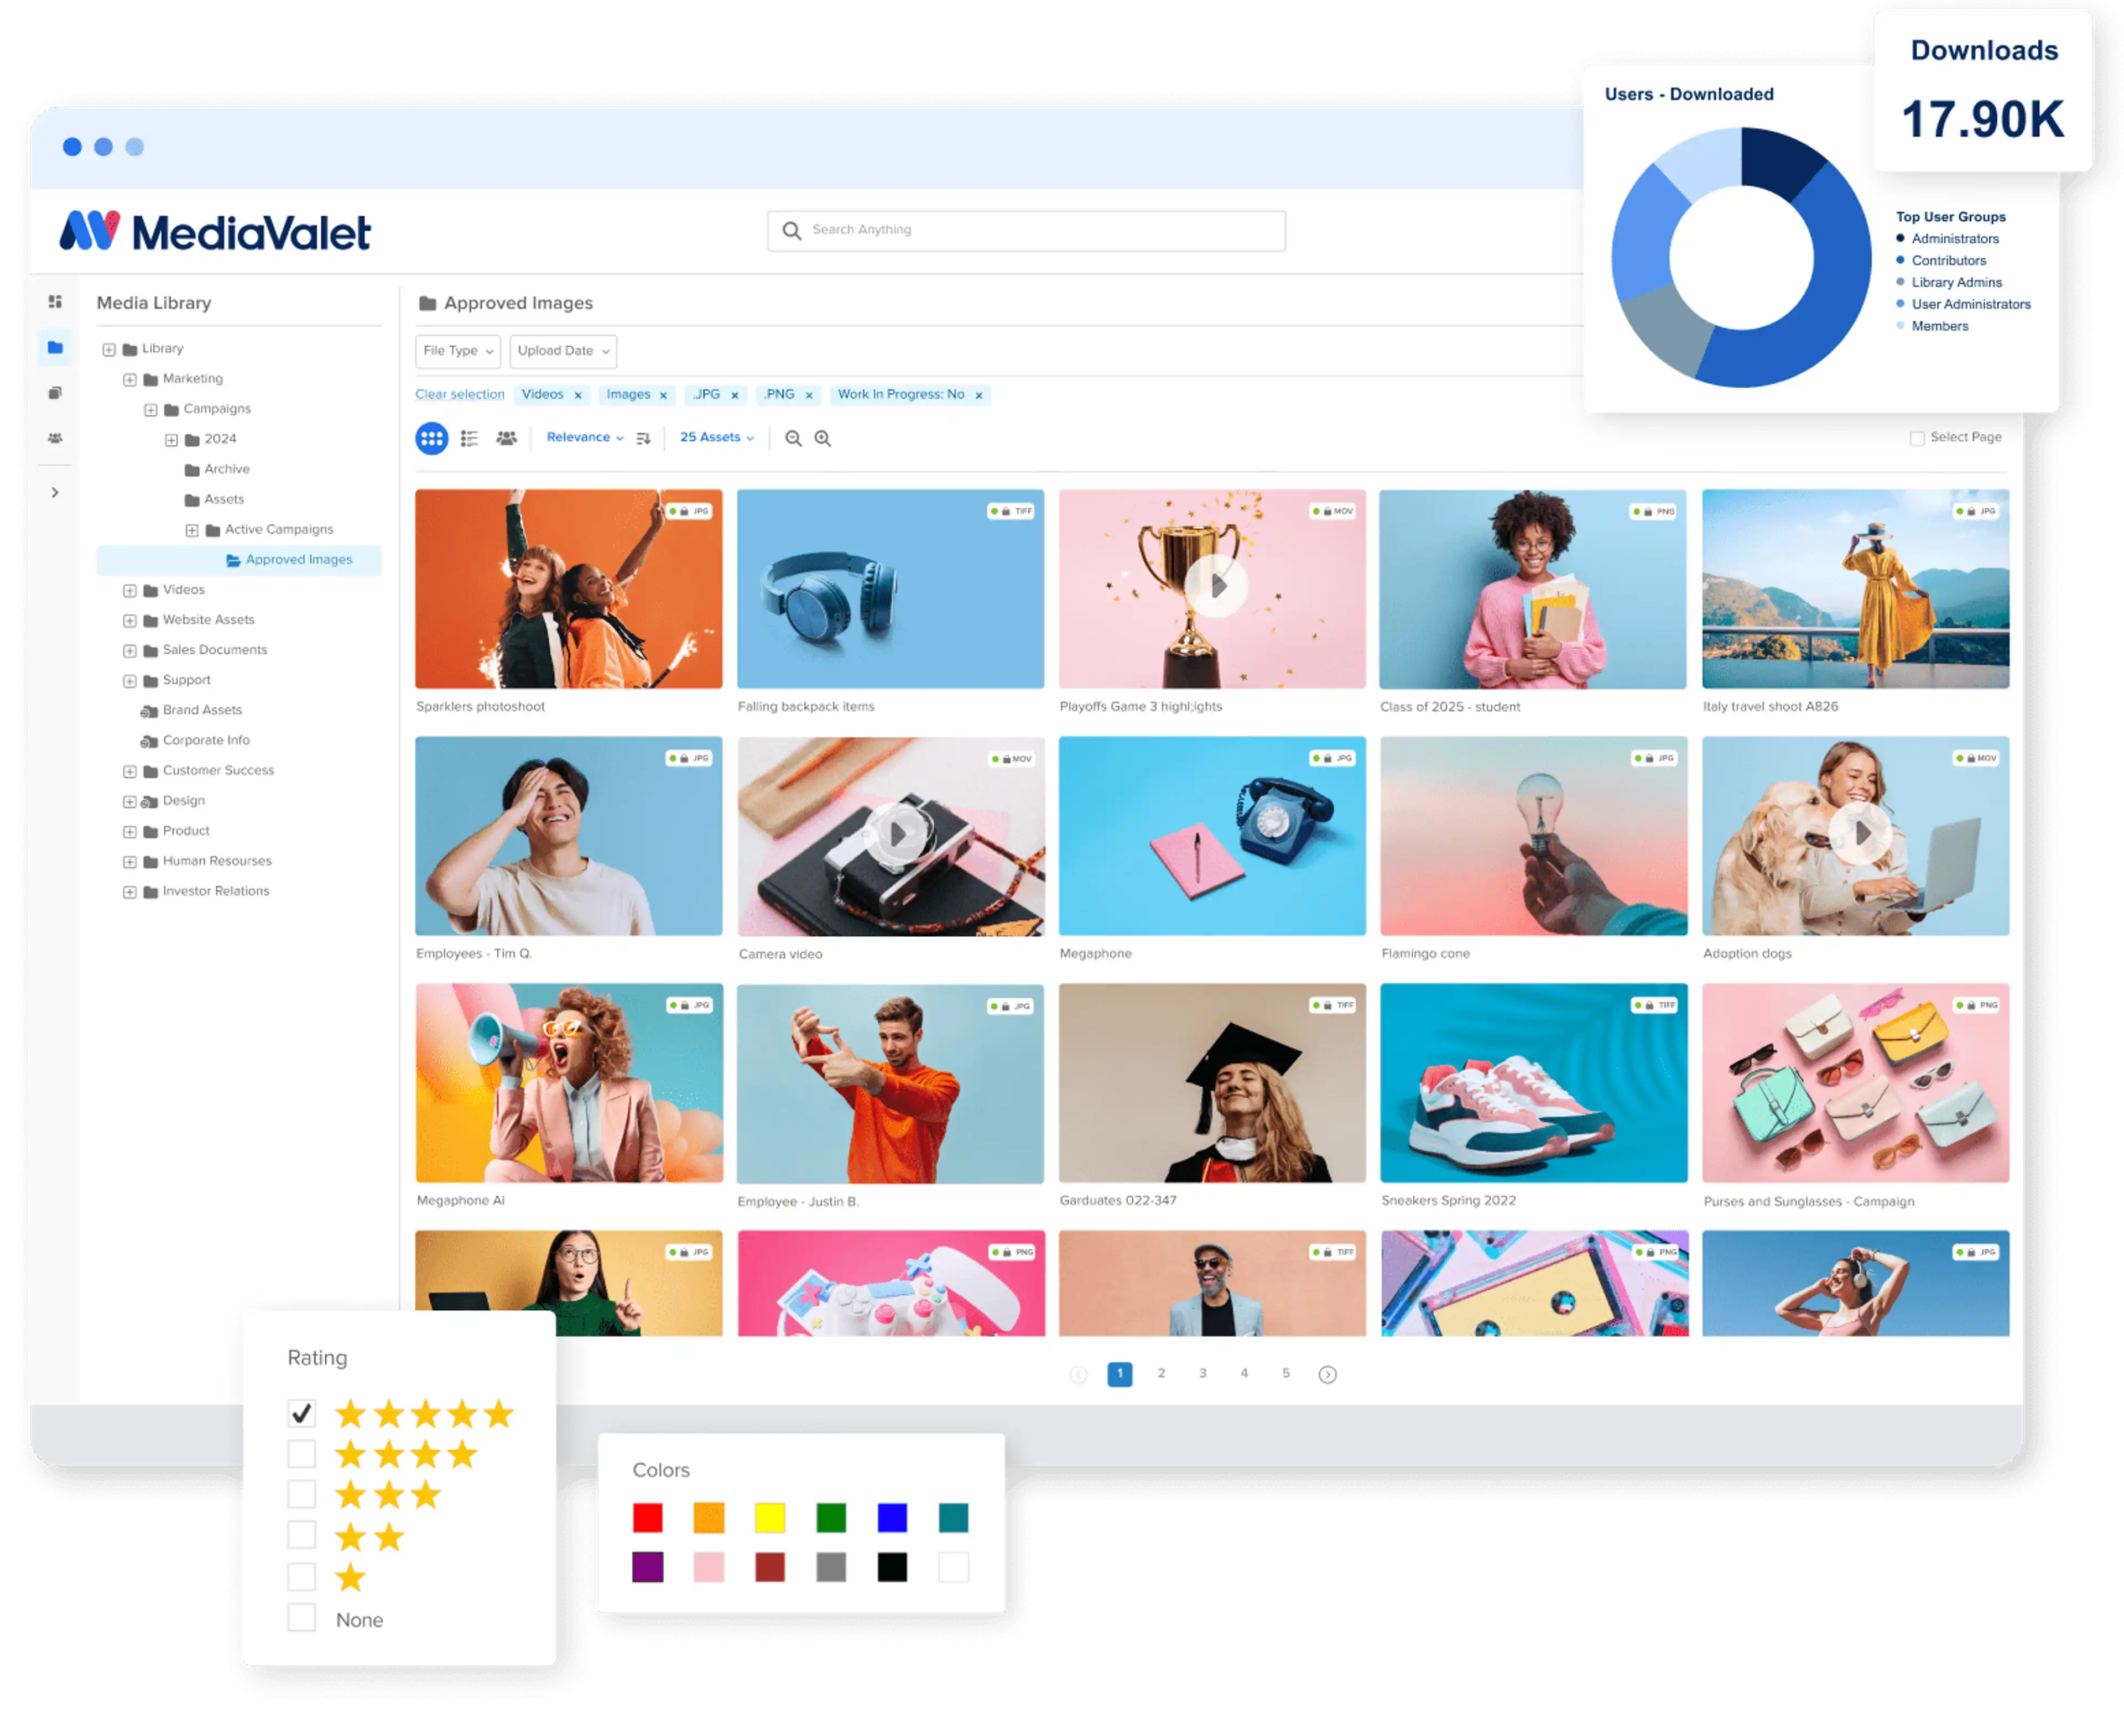
Task: Open the Investor Relations folder
Action: pos(206,891)
